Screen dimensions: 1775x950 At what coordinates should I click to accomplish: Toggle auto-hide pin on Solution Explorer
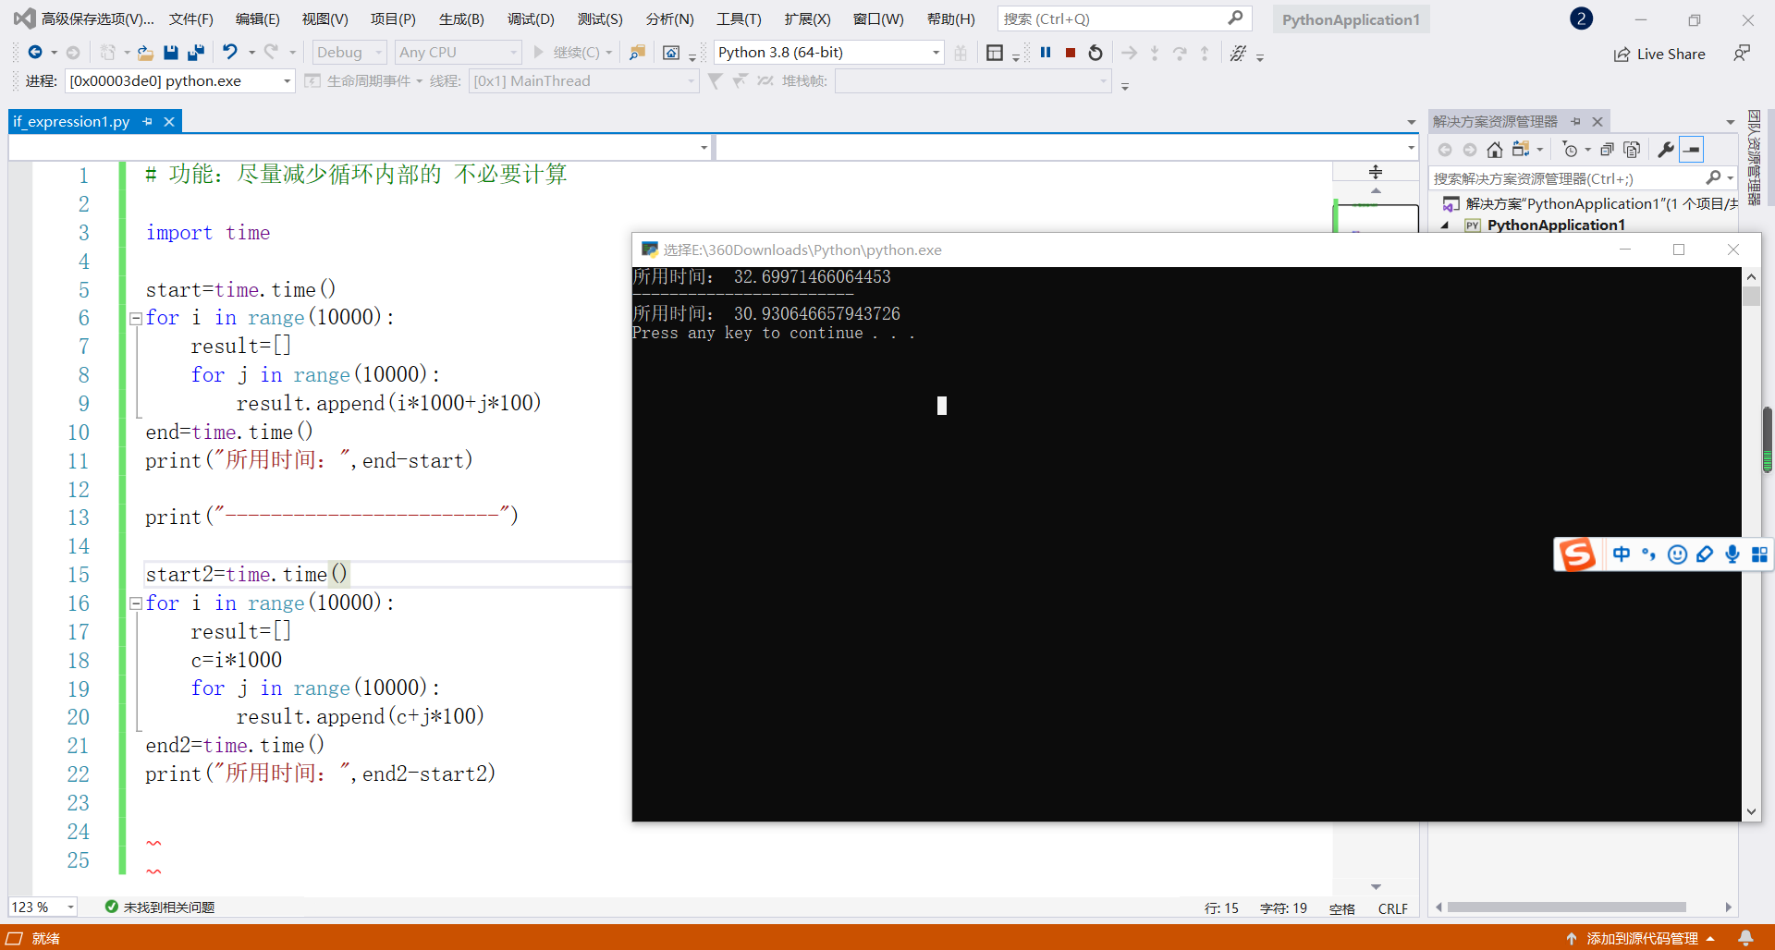pyautogui.click(x=1576, y=121)
